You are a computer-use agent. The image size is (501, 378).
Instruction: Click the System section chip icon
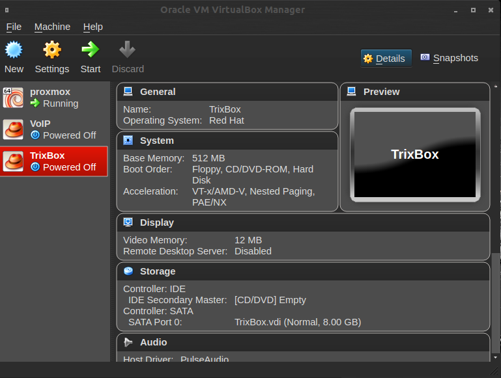[128, 141]
